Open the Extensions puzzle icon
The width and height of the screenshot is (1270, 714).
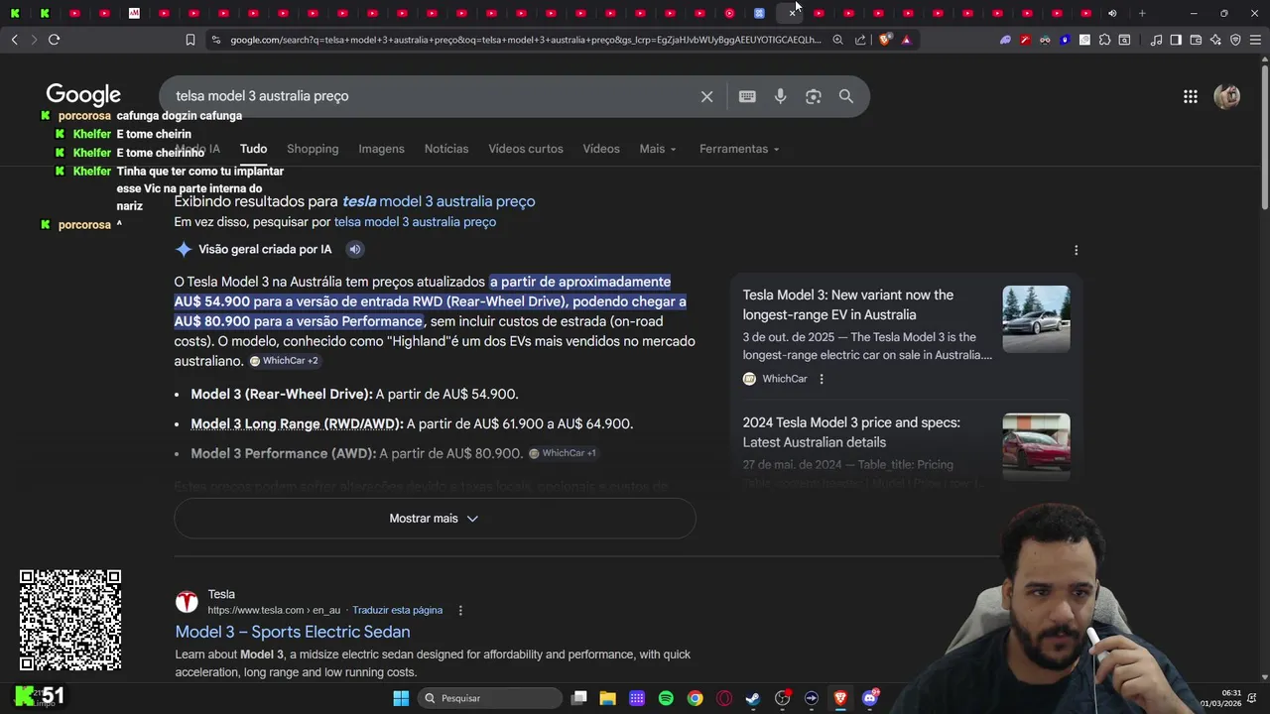click(1104, 40)
